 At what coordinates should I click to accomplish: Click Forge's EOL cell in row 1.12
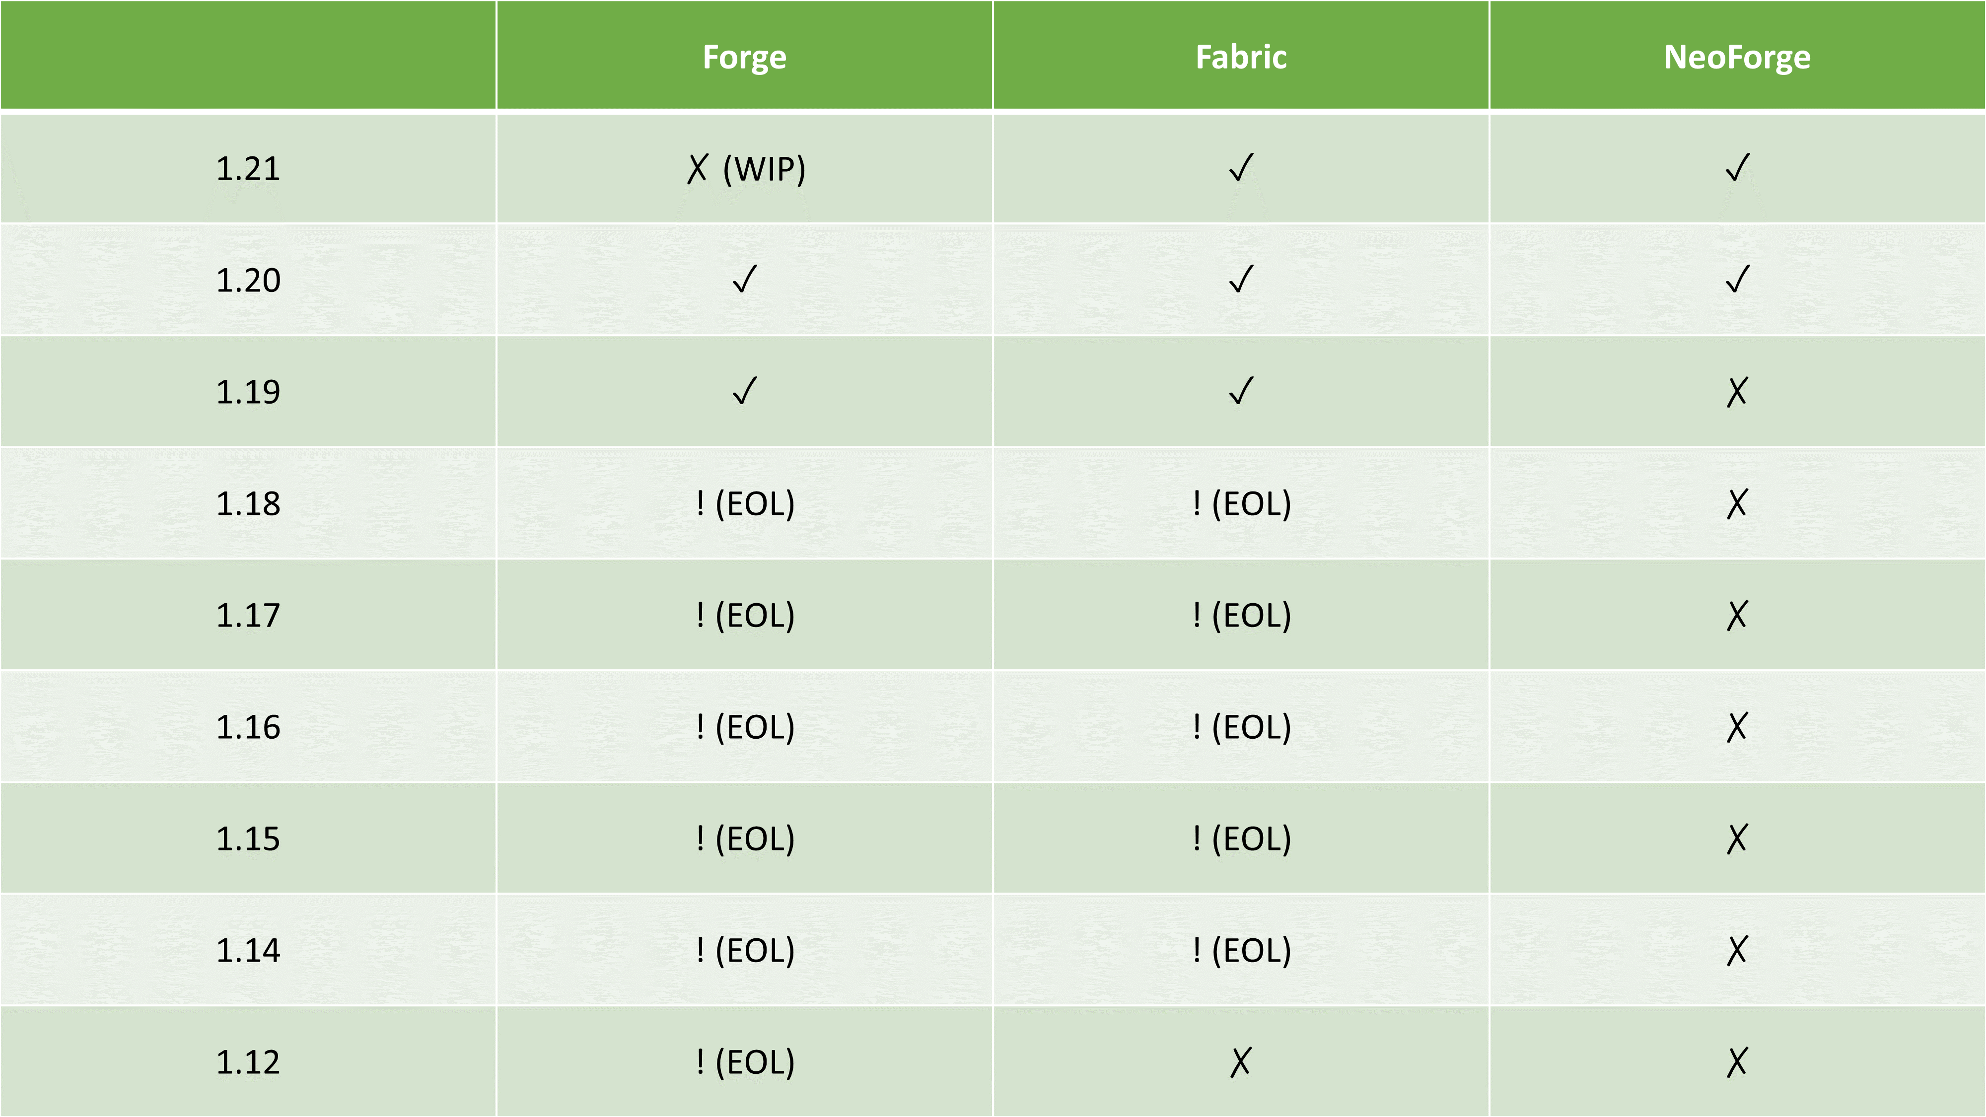(745, 1061)
